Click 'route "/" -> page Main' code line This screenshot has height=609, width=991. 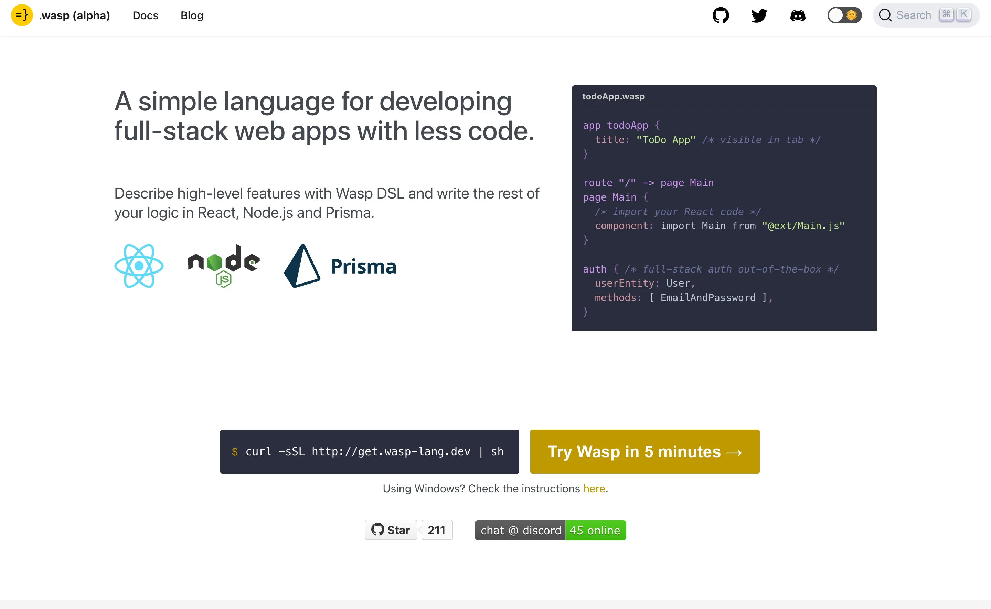point(648,183)
